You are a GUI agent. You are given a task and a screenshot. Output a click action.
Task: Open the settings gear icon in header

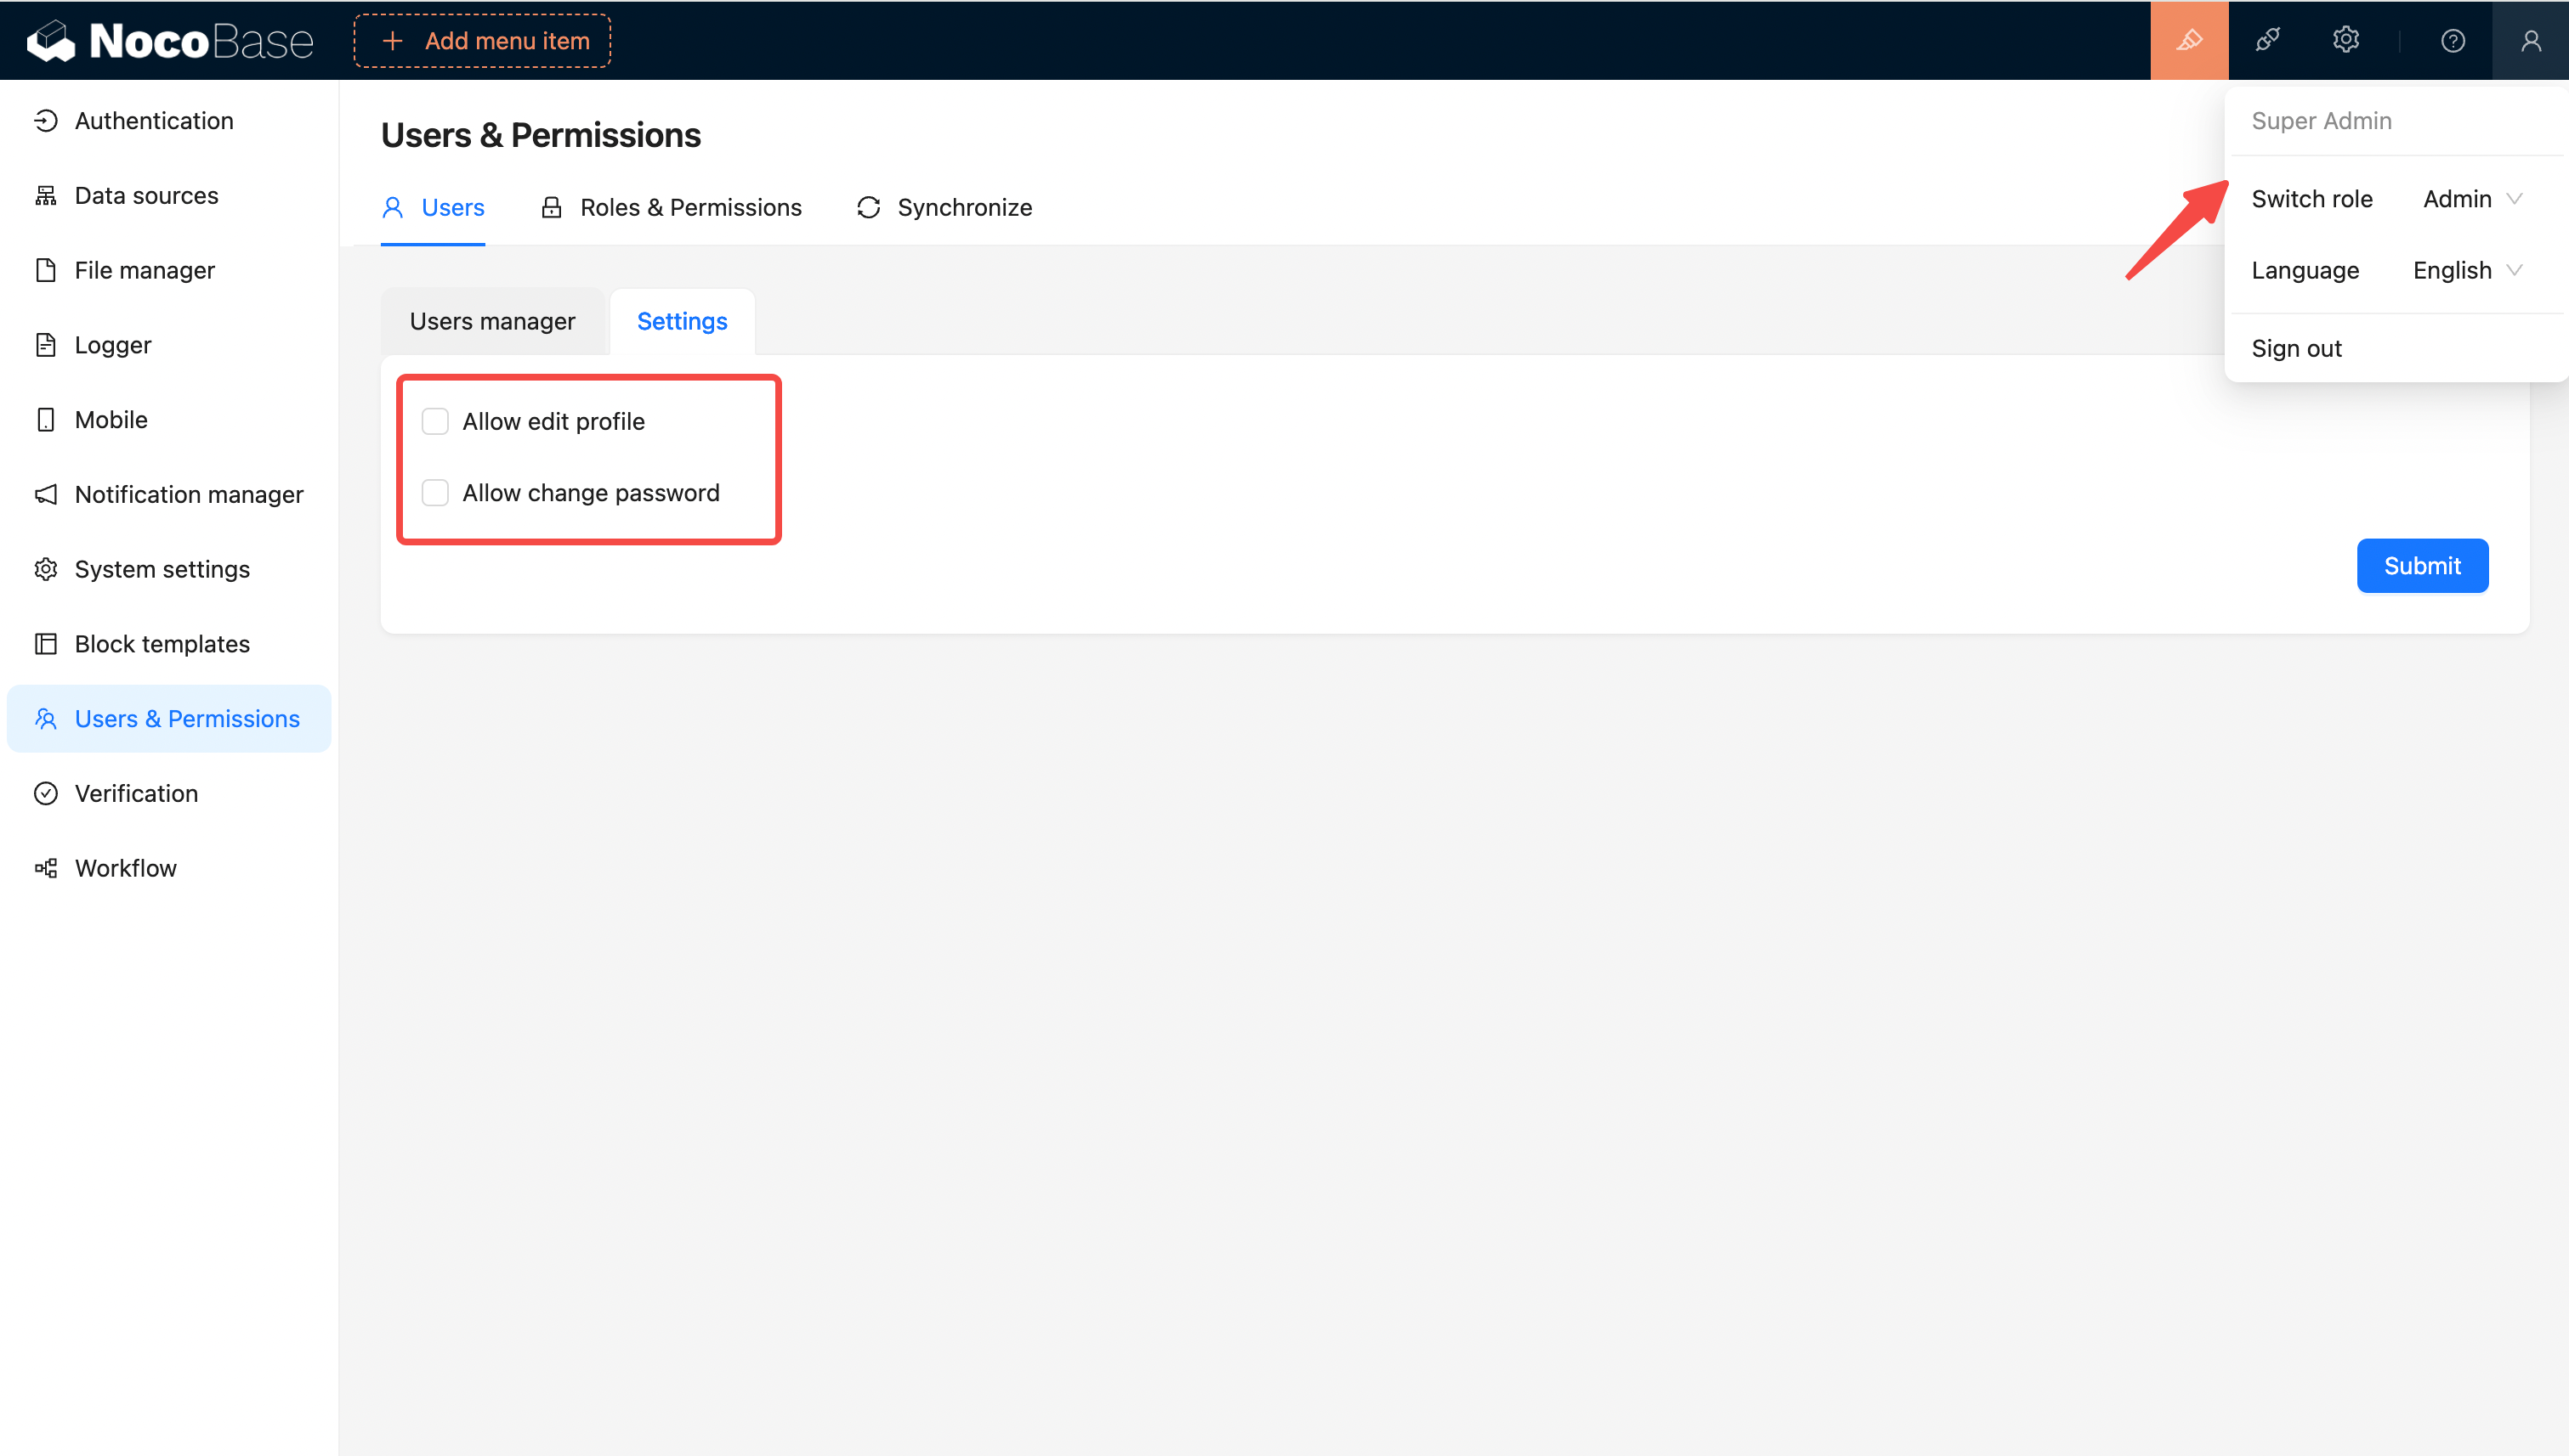tap(2345, 40)
